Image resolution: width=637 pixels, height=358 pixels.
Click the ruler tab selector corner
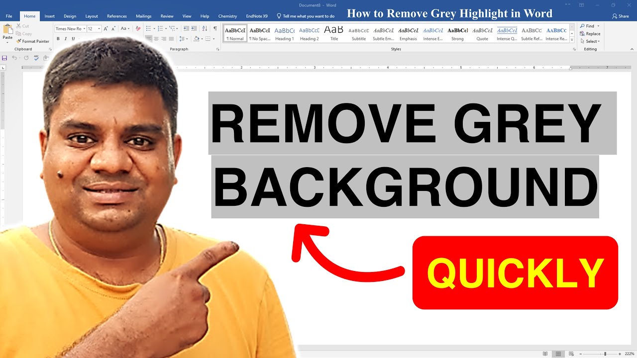coord(4,67)
